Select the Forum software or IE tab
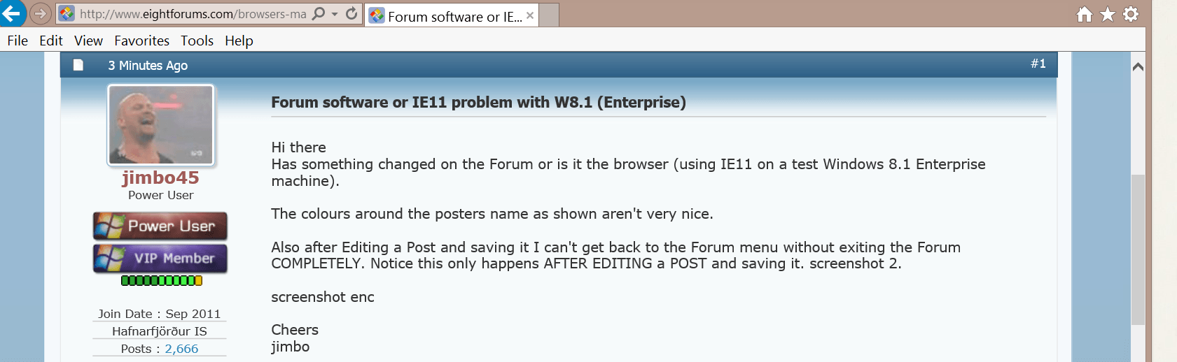This screenshot has height=362, width=1177. pyautogui.click(x=447, y=15)
